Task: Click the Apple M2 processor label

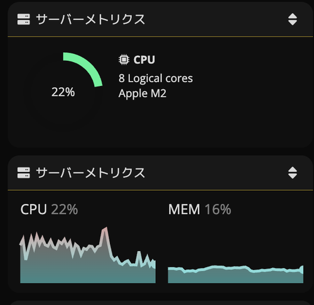Action: coord(143,94)
